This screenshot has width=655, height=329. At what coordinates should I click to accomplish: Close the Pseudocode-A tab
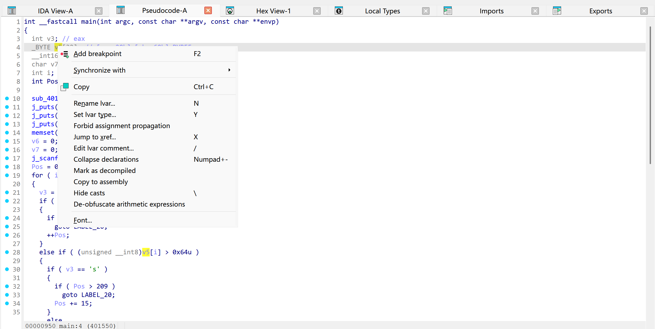(208, 10)
